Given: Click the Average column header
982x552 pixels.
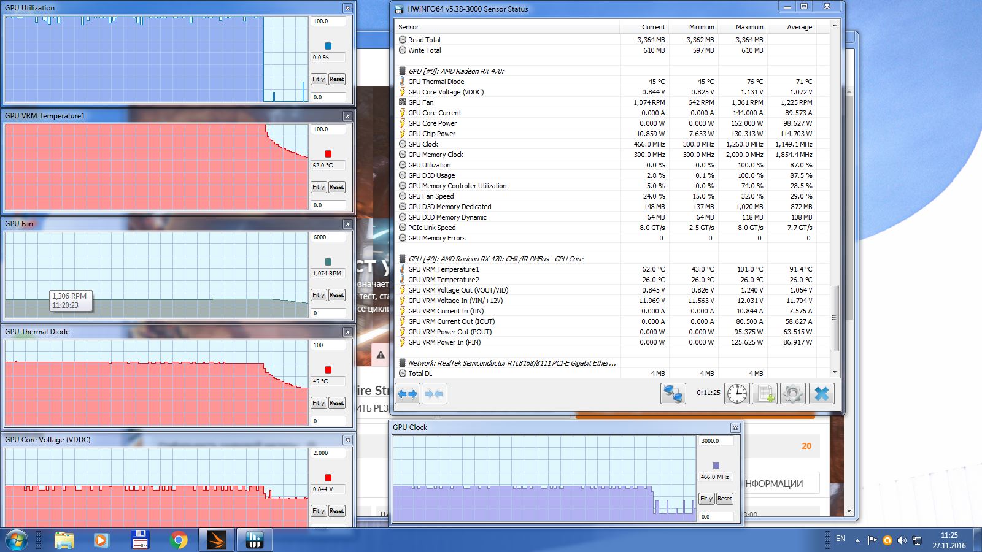Looking at the screenshot, I should (x=791, y=27).
